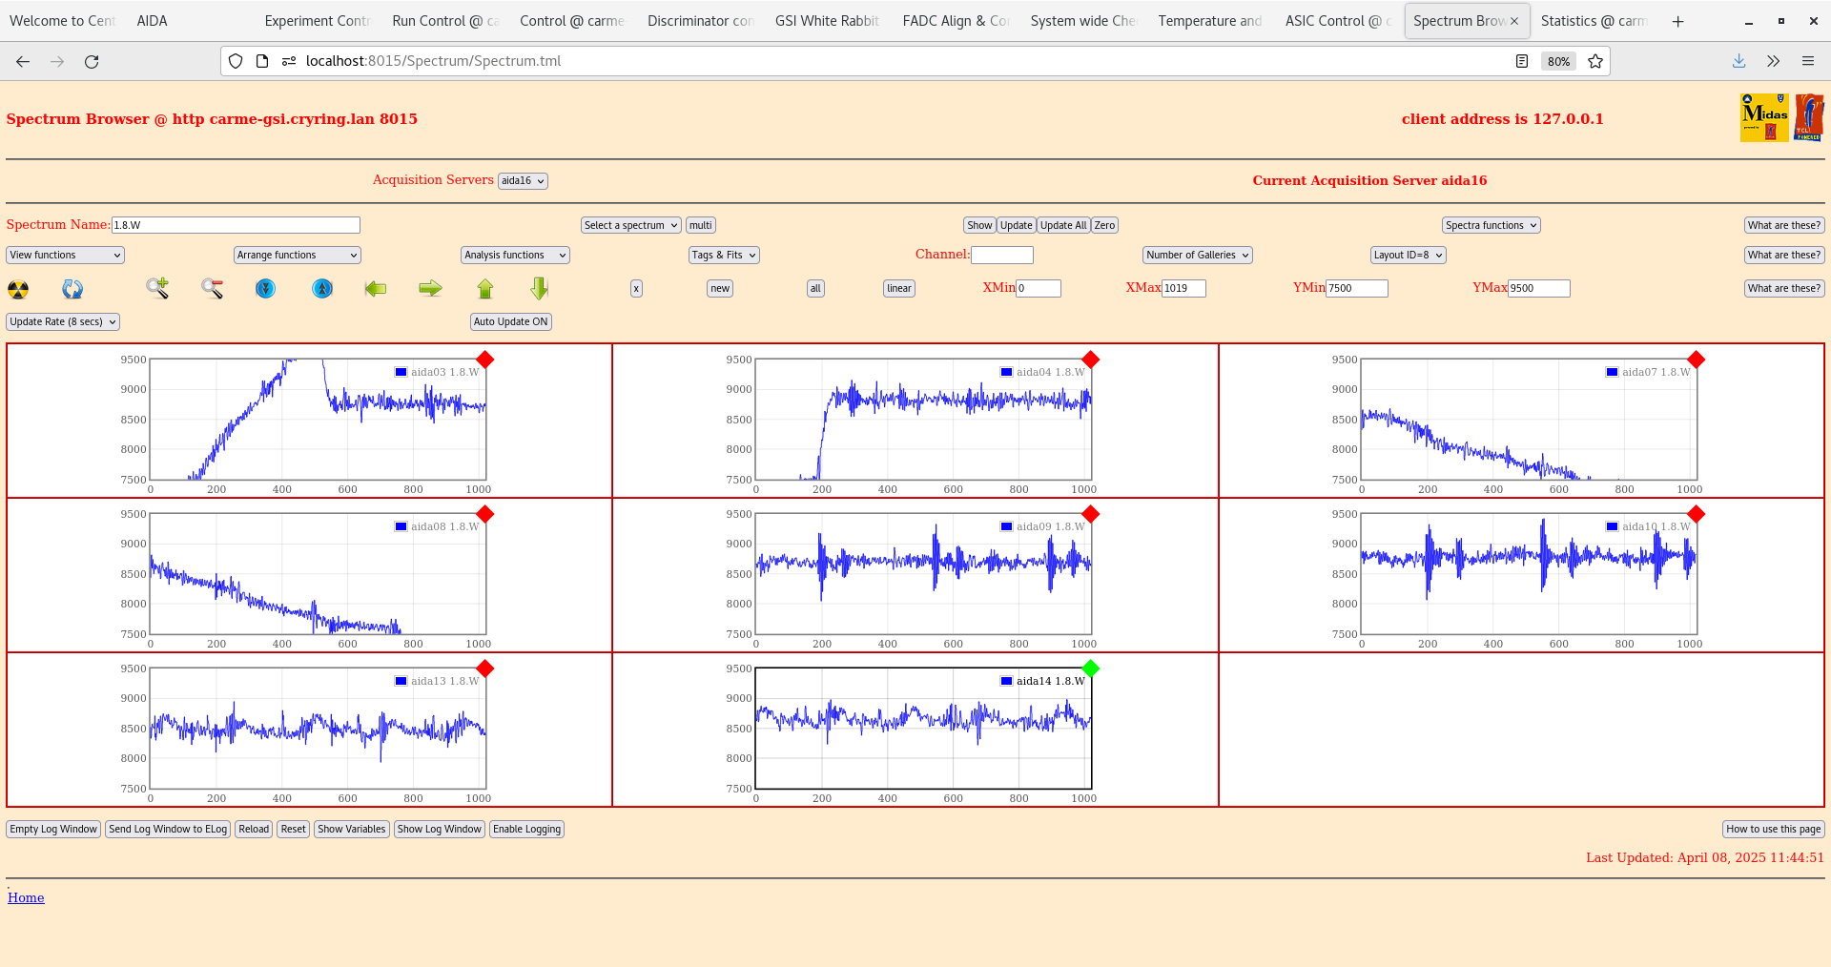Image resolution: width=1831 pixels, height=967 pixels.
Task: Click the page info document icon
Action: tap(262, 61)
